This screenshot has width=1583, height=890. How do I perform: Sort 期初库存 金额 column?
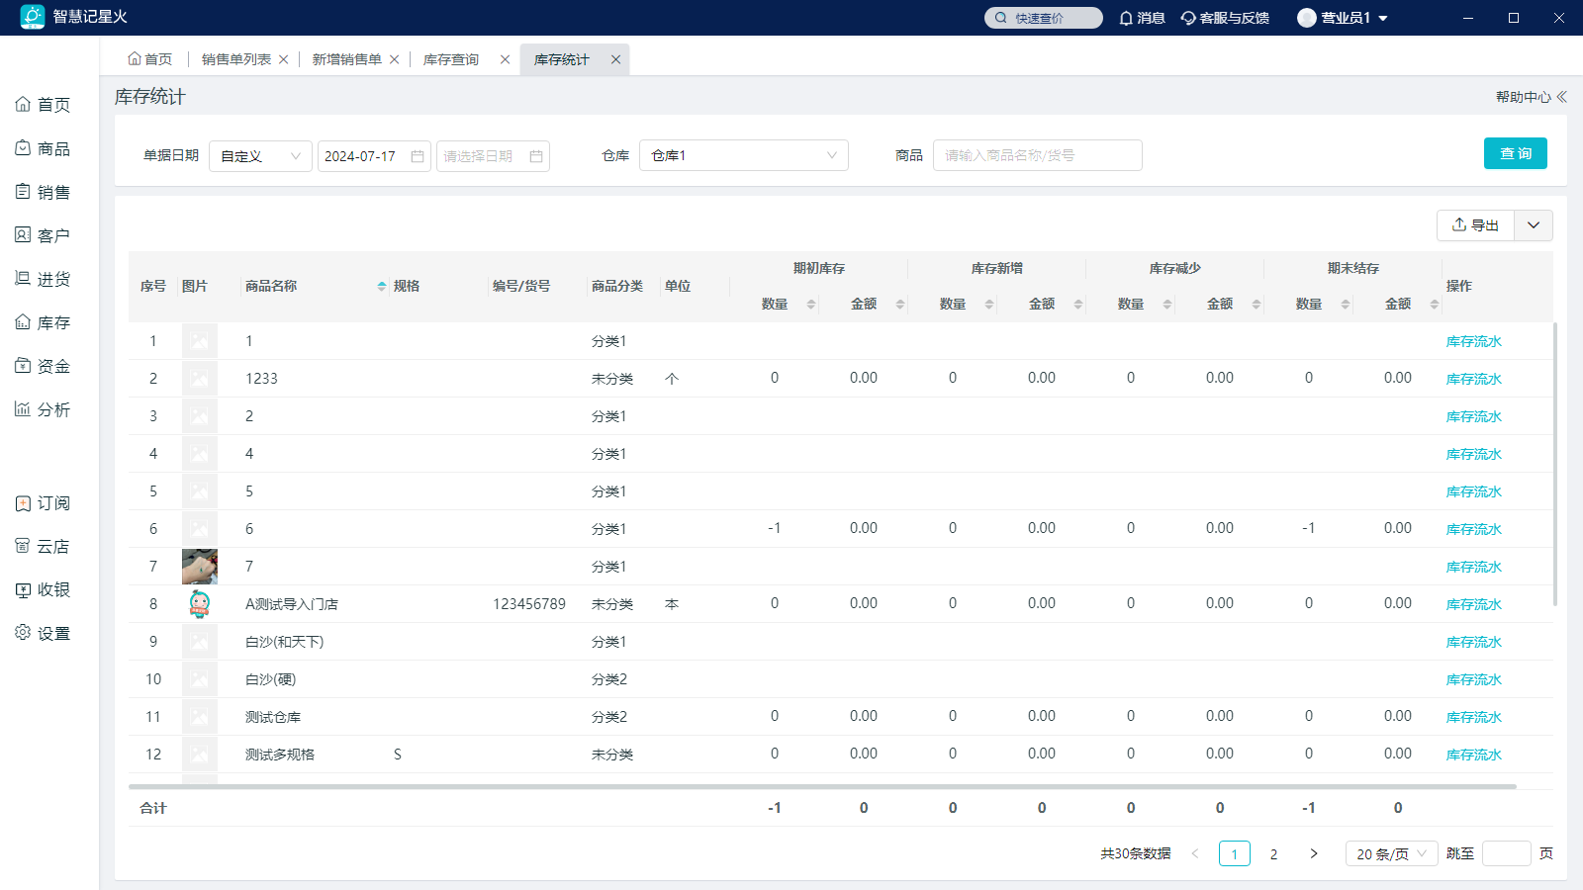[900, 304]
